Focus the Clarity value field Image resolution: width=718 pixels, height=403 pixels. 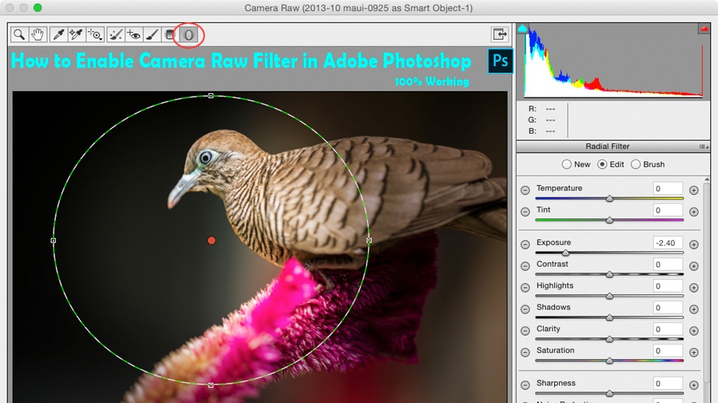[668, 329]
